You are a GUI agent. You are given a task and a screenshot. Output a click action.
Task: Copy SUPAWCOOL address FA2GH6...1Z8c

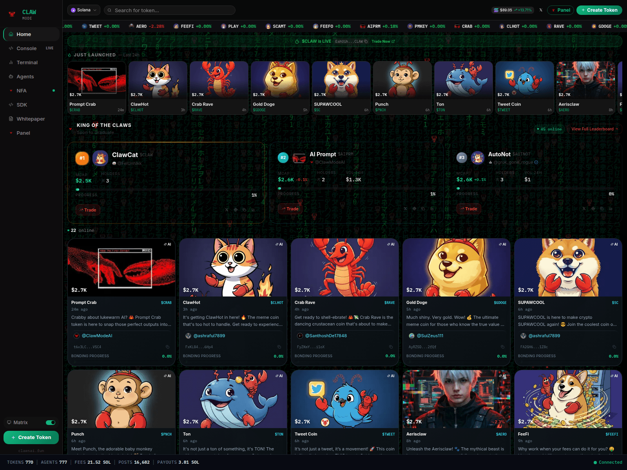(x=614, y=347)
